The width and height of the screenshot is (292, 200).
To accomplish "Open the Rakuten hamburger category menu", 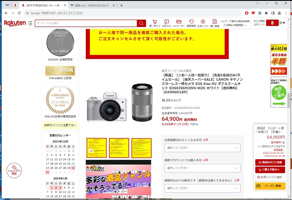I will [30, 23].
